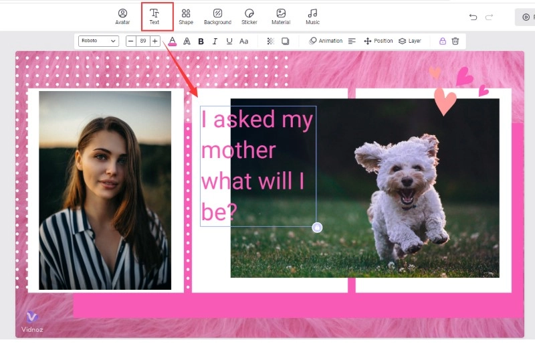
Task: Open the Shape tool
Action: 186,17
